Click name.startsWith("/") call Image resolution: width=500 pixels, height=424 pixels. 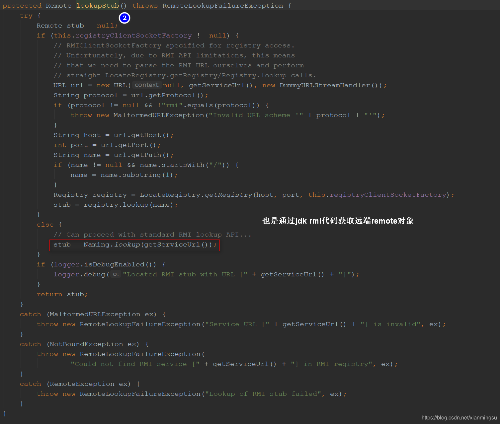click(x=184, y=165)
